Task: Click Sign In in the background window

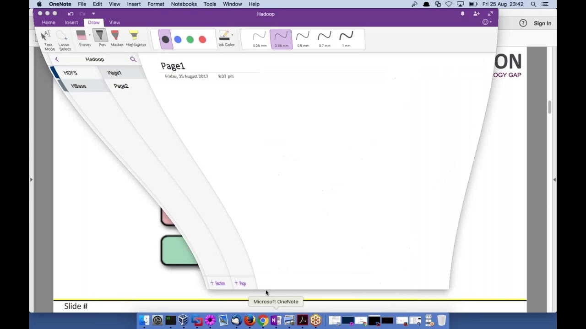Action: [543, 23]
